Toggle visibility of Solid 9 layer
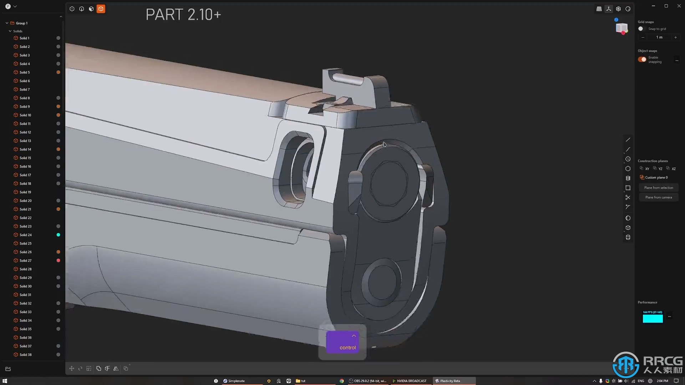The height and width of the screenshot is (385, 685). coord(59,106)
